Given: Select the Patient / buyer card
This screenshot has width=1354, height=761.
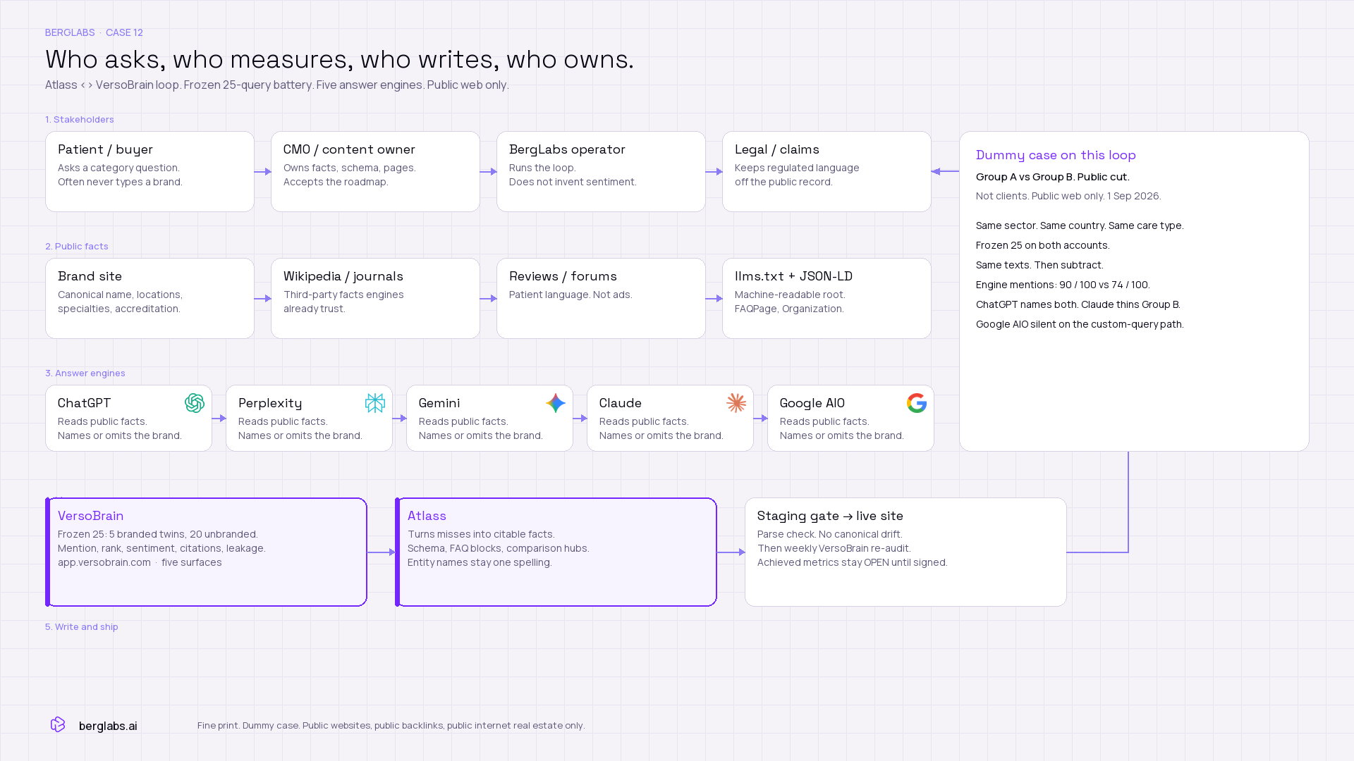Looking at the screenshot, I should pos(150,171).
